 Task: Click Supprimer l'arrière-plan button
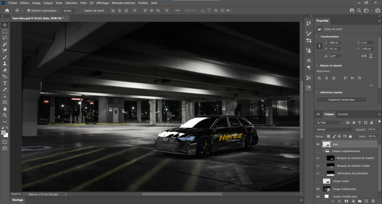click(x=341, y=100)
